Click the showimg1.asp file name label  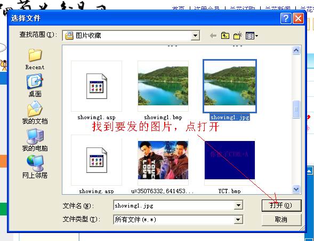point(96,117)
